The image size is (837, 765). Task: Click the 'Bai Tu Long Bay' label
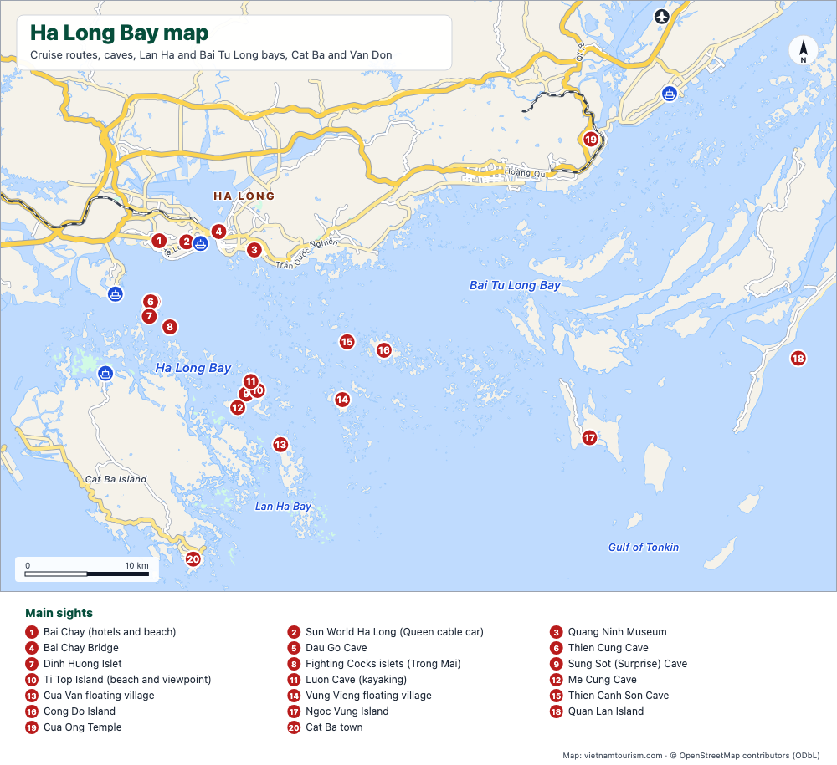[x=515, y=285]
